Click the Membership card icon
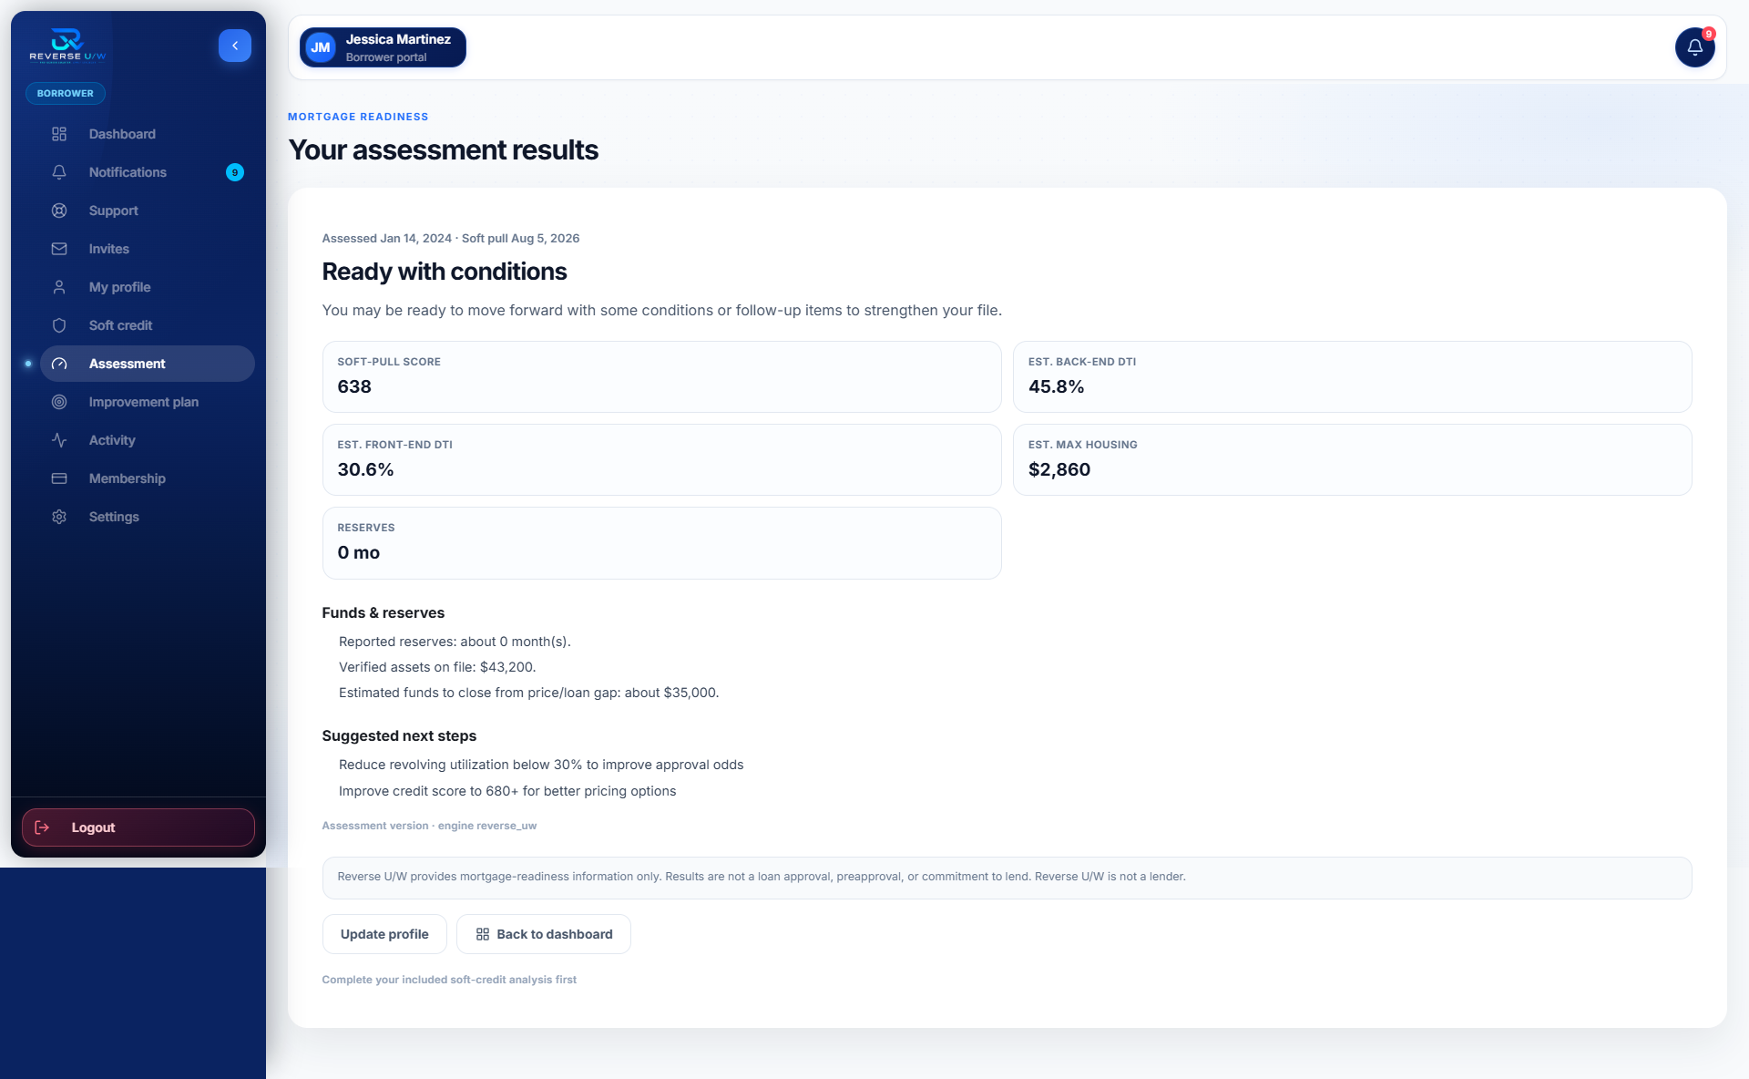Screen dimensions: 1749x1079 [59, 478]
